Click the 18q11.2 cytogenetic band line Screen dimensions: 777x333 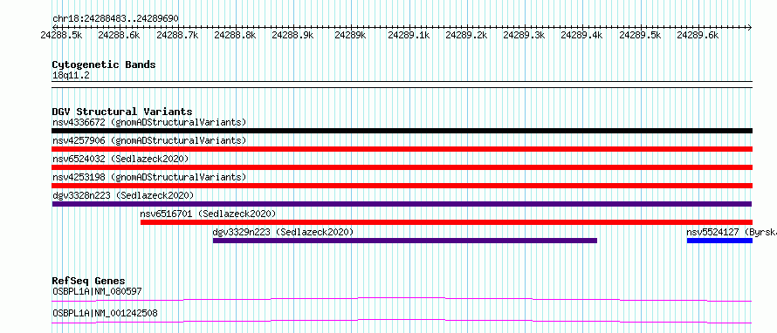[402, 85]
